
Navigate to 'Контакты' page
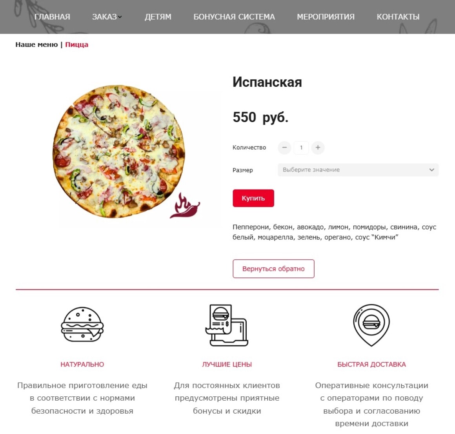(398, 17)
